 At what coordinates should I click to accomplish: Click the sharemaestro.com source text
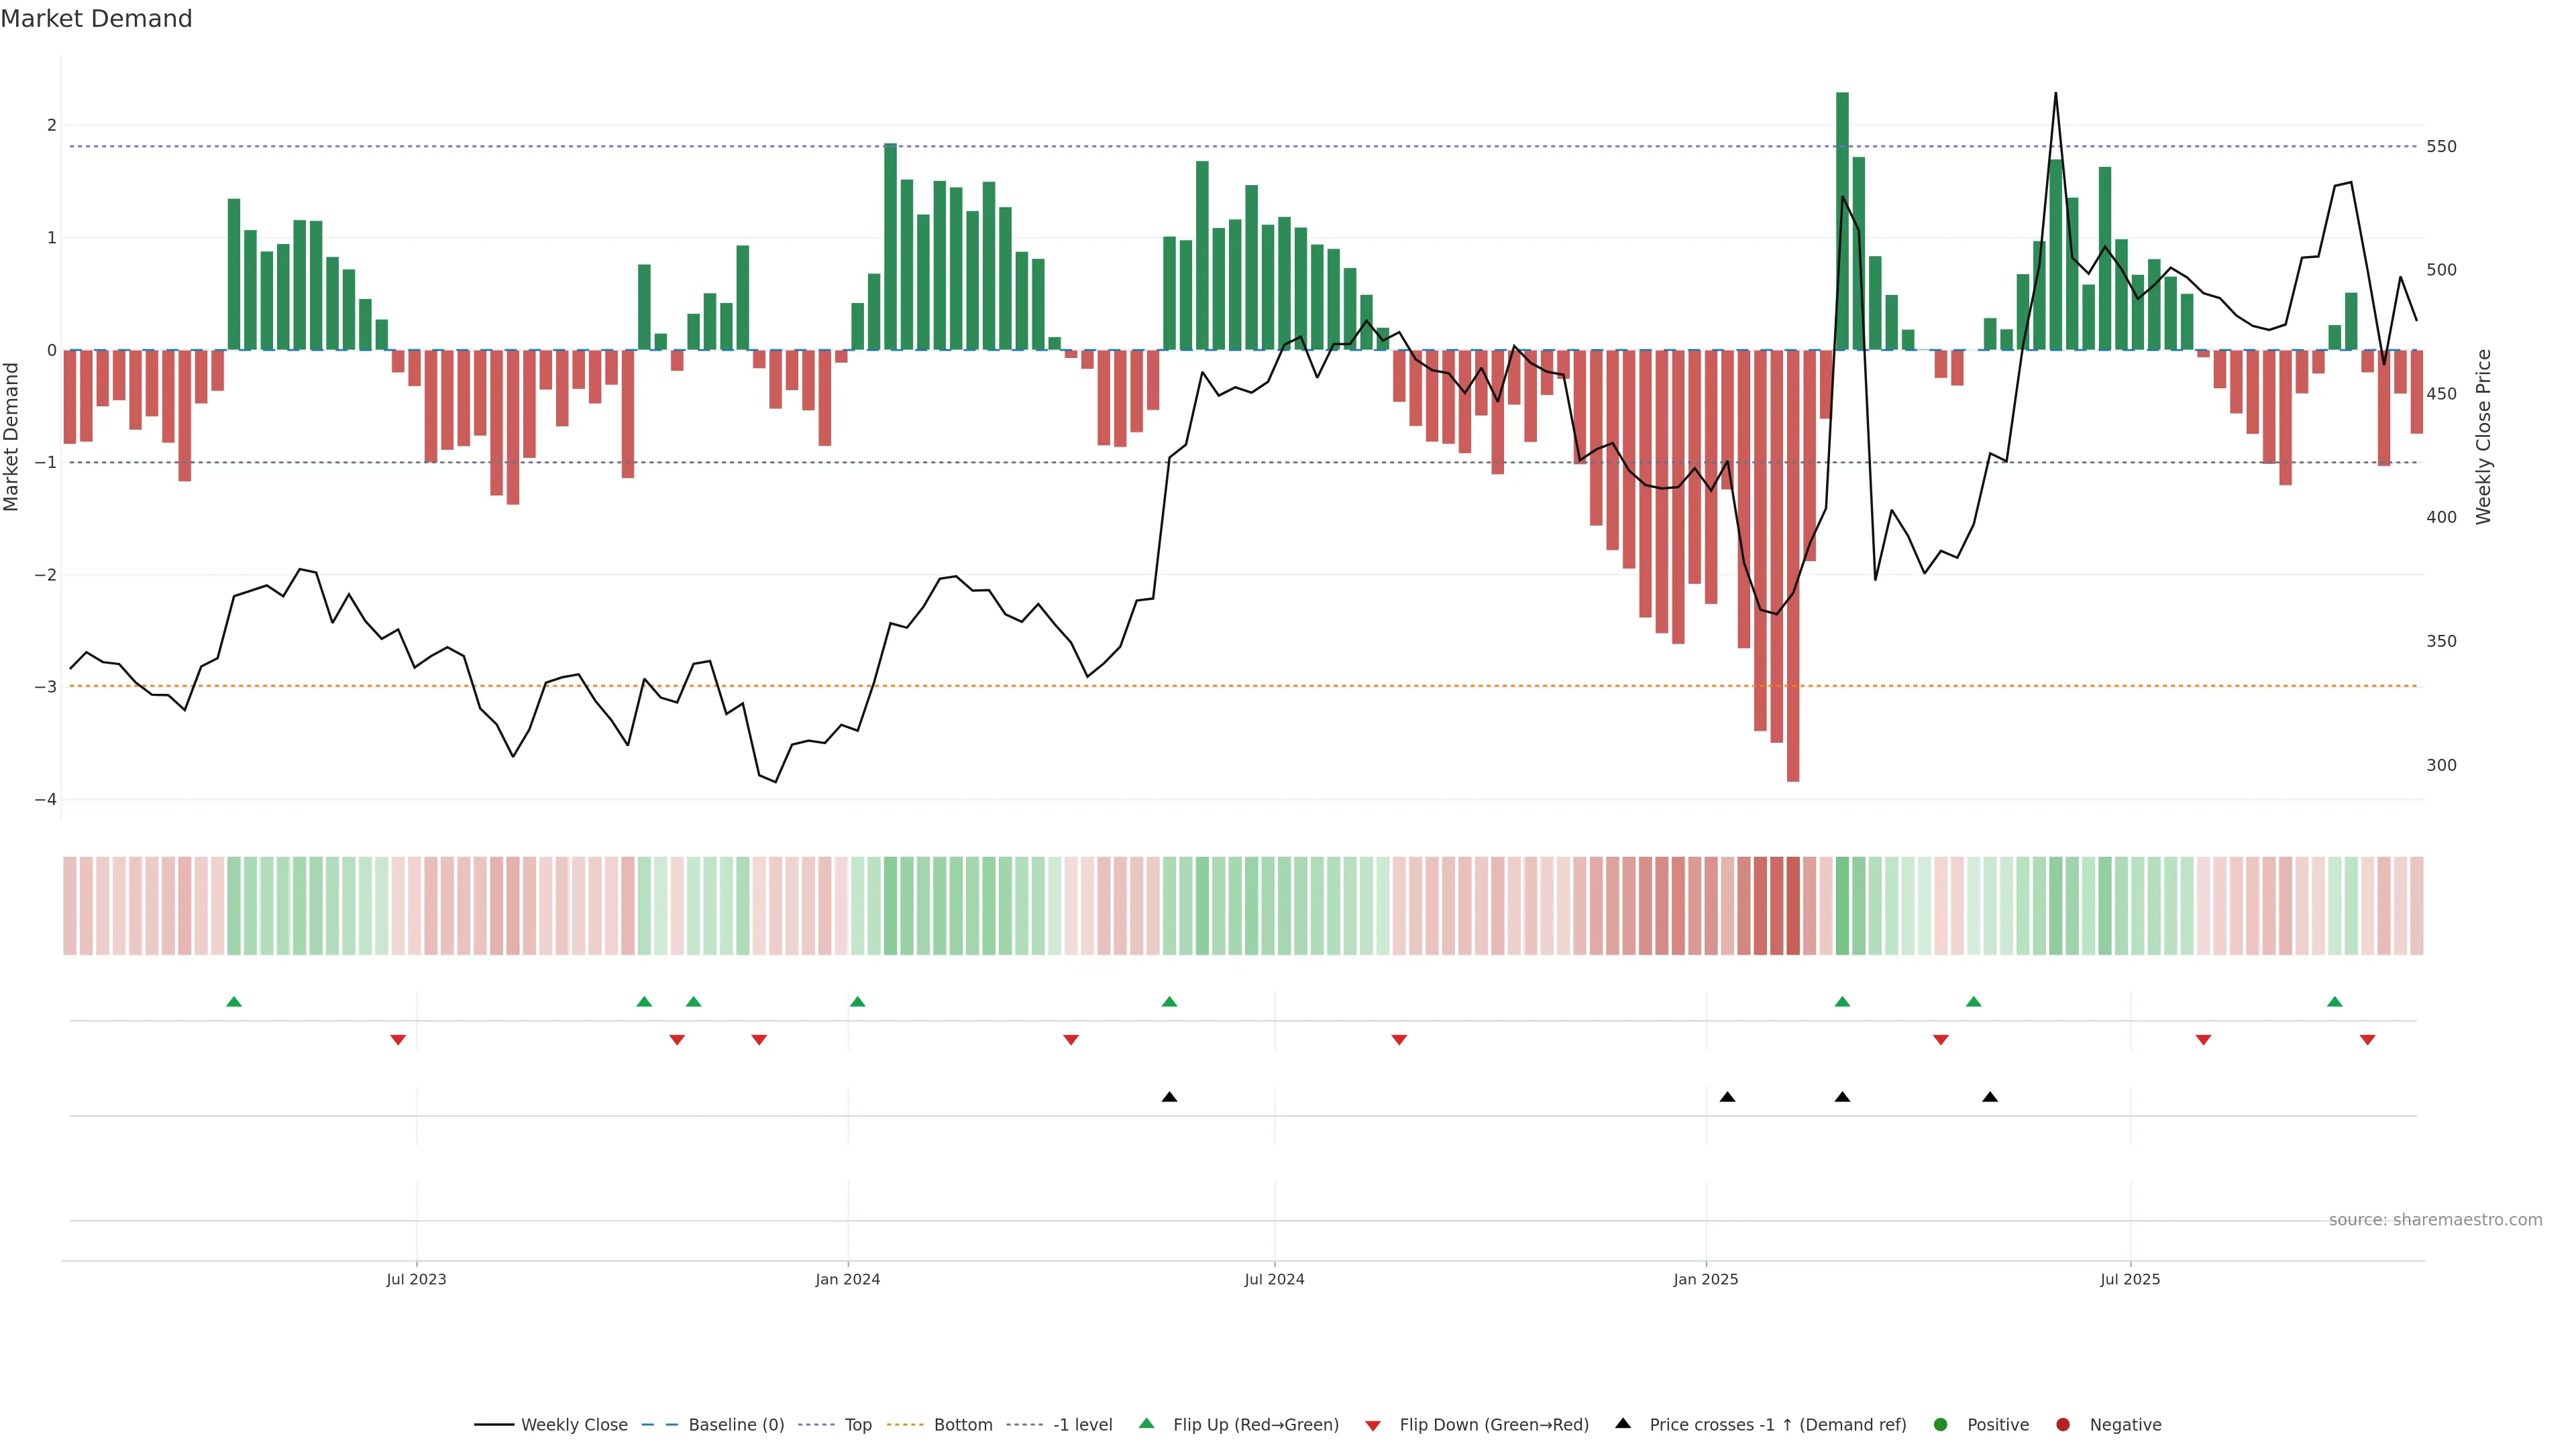click(x=2435, y=1219)
